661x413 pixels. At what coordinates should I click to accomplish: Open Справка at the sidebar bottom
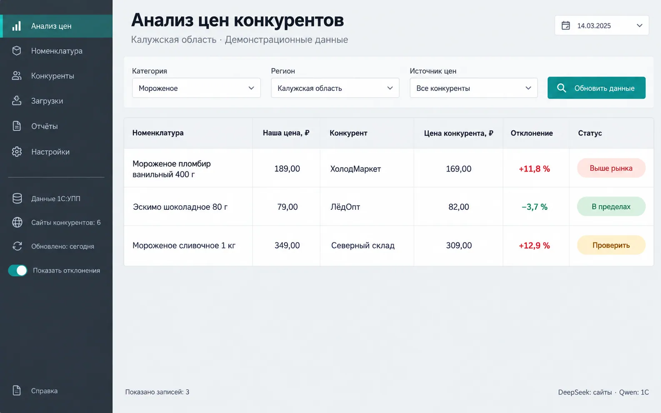pos(56,391)
